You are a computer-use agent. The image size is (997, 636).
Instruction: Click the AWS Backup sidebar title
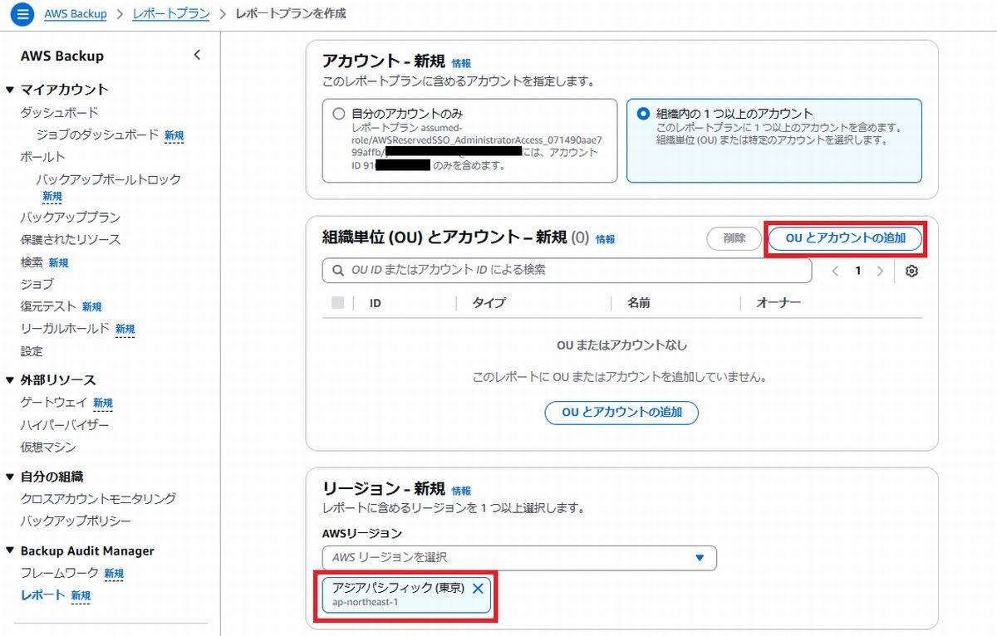pyautogui.click(x=62, y=56)
